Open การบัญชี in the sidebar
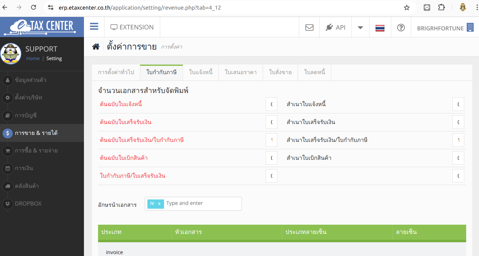The image size is (479, 256). [x=42, y=115]
